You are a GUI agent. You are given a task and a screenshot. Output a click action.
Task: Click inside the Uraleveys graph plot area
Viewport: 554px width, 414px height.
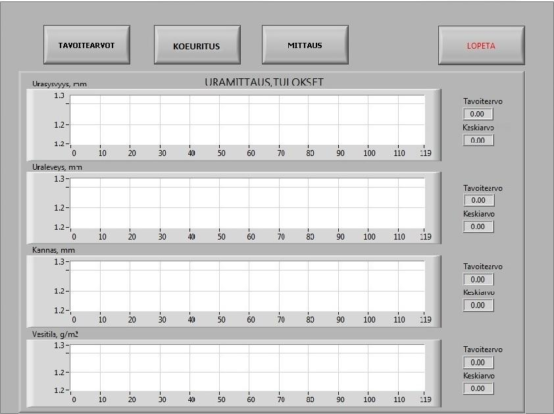[247, 203]
